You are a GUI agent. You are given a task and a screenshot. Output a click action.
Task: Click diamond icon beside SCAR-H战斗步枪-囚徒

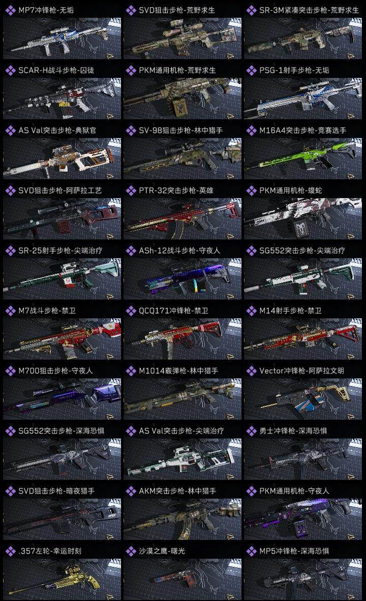pos(10,70)
